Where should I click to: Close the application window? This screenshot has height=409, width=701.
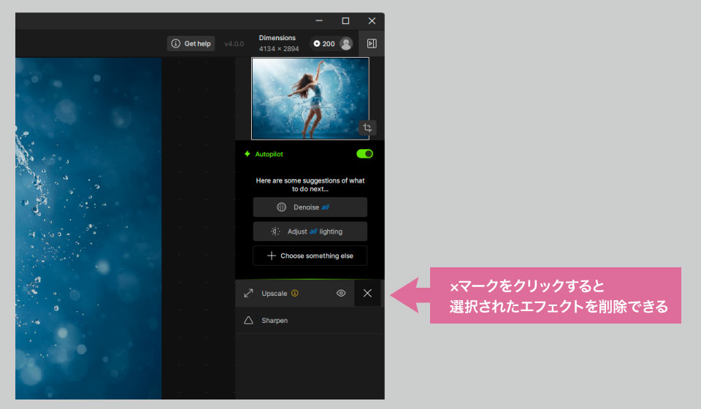372,20
